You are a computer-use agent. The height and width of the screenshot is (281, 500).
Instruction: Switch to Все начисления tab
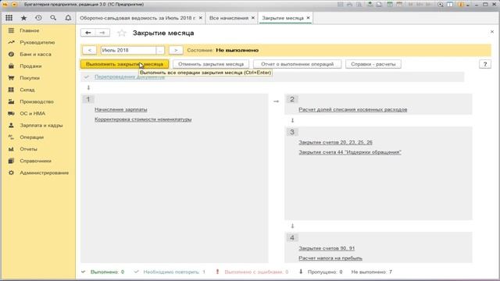click(x=229, y=18)
